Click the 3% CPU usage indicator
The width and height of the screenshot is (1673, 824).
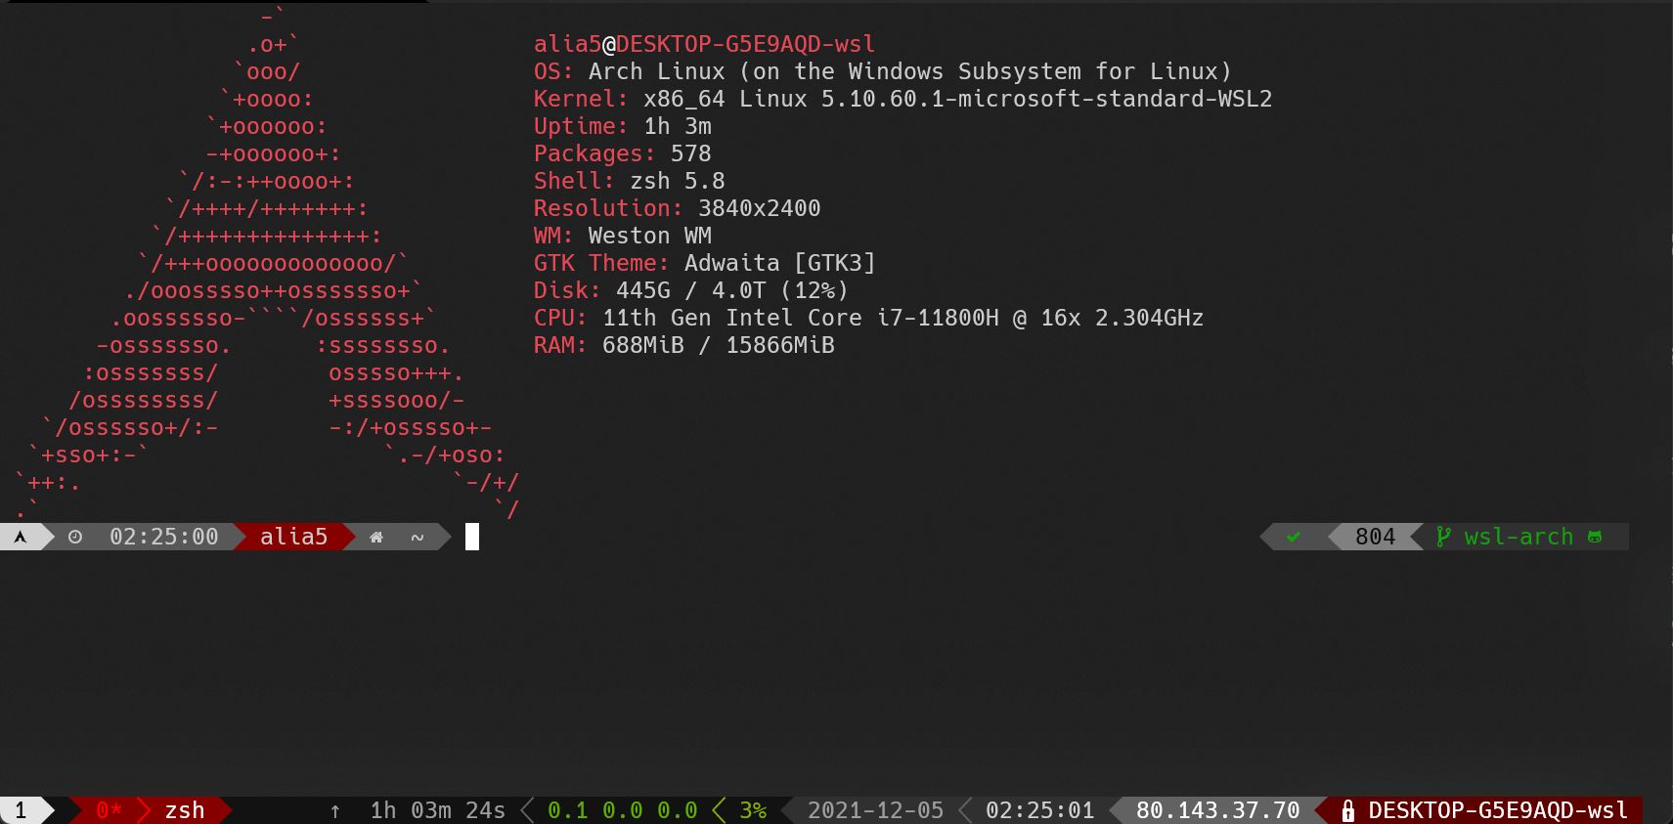pos(753,810)
